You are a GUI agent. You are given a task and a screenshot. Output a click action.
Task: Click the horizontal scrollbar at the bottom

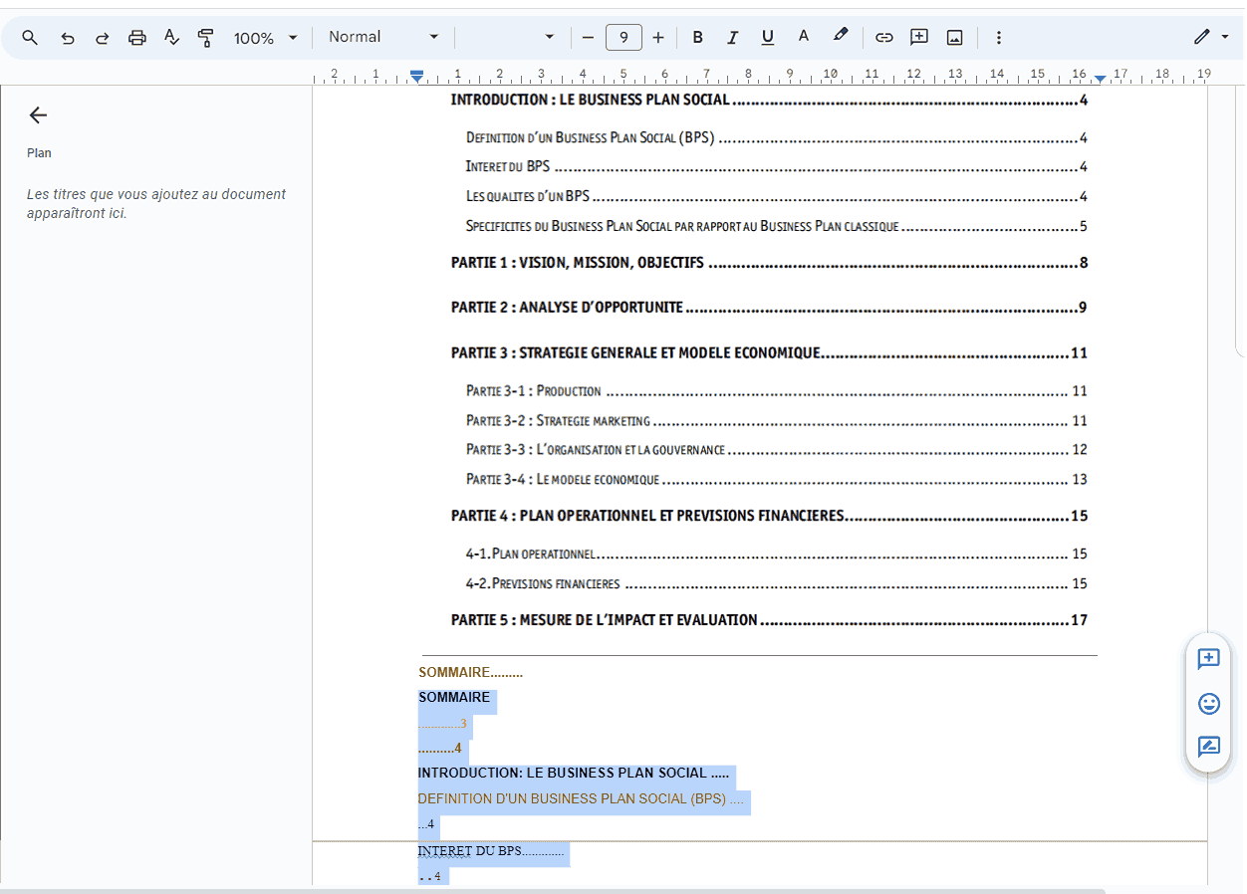553,890
